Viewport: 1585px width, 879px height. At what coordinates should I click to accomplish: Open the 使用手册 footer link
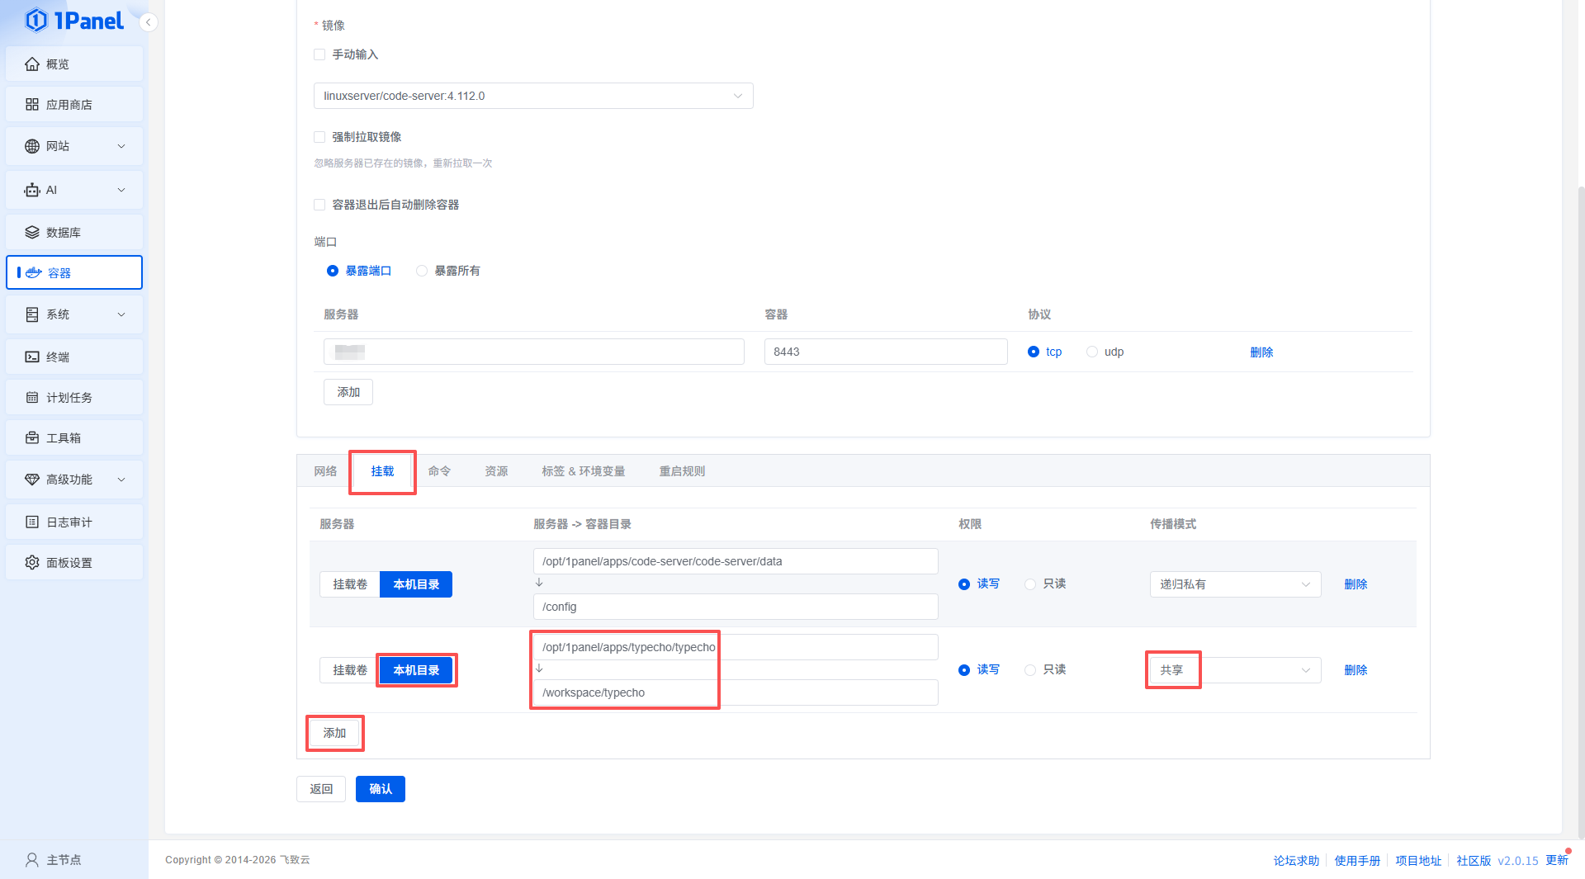1357,860
